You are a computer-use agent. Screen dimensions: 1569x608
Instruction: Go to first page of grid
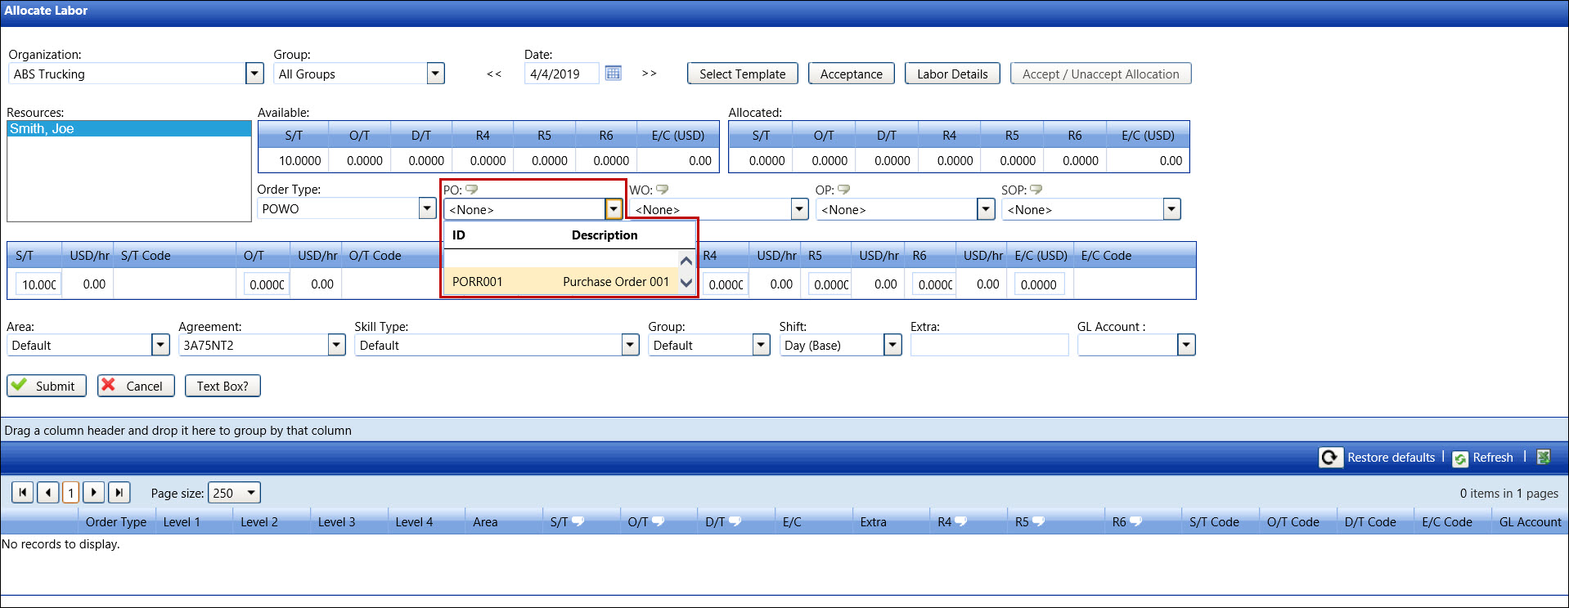[23, 493]
